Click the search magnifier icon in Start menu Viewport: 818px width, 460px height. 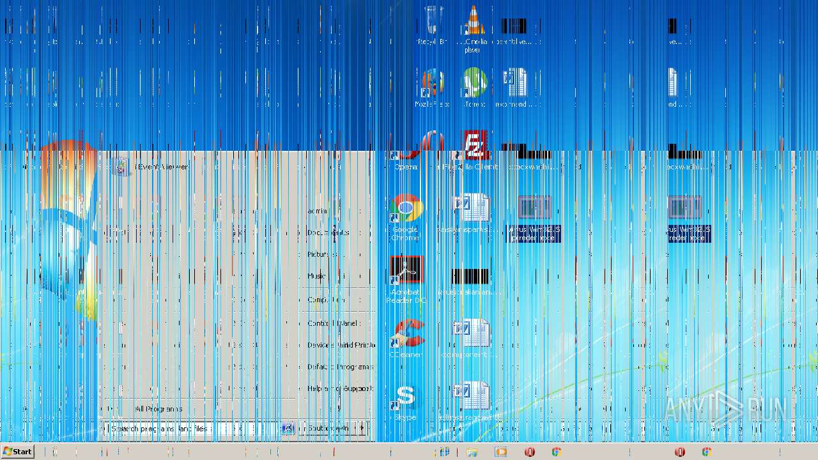click(x=288, y=429)
